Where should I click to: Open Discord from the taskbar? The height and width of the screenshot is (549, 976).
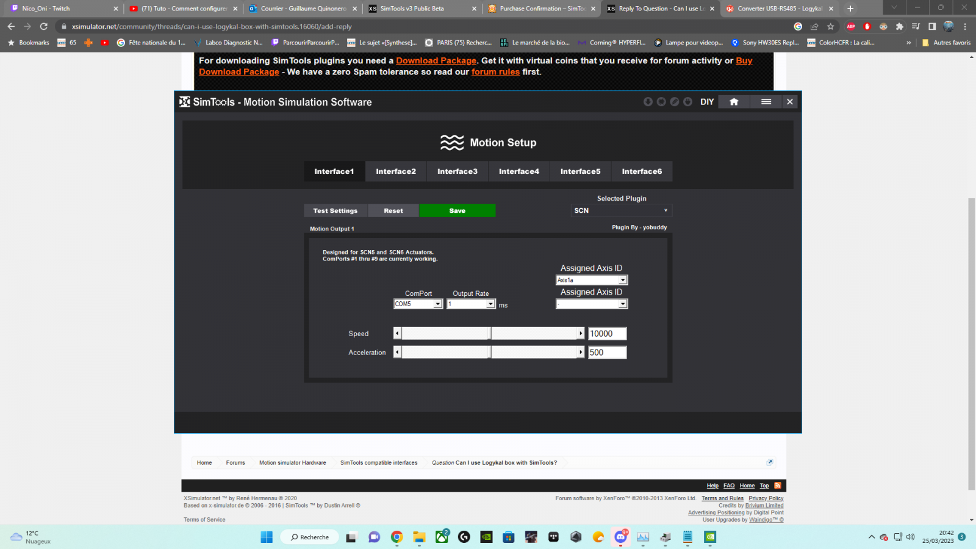coord(621,537)
